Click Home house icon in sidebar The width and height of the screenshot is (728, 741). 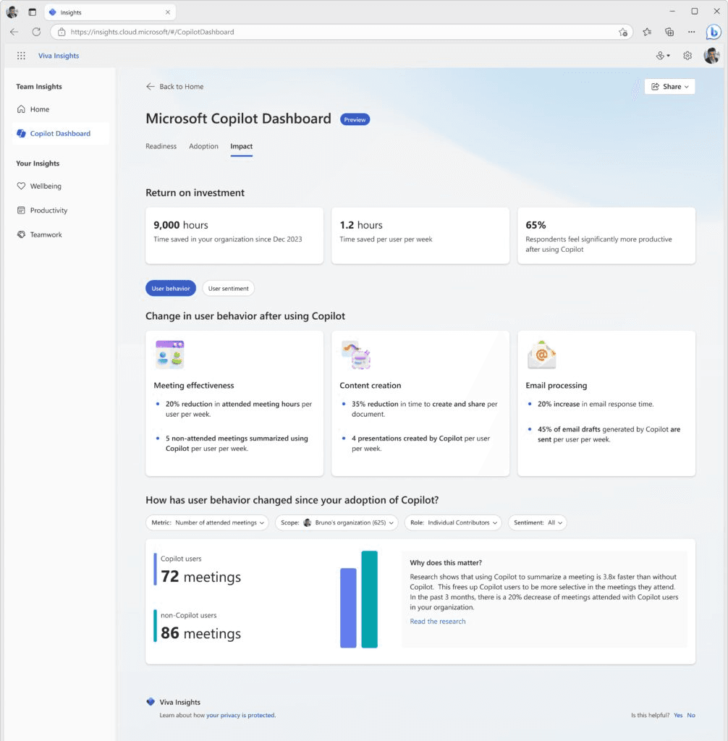(x=21, y=109)
